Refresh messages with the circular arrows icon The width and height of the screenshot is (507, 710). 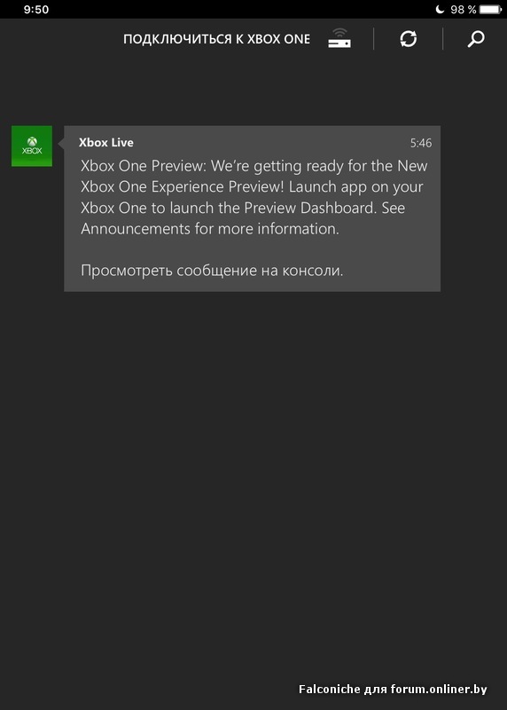(x=408, y=39)
